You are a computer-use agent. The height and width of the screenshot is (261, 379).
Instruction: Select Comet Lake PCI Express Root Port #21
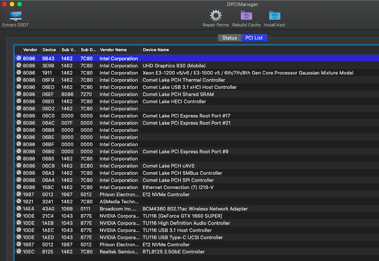pyautogui.click(x=186, y=123)
